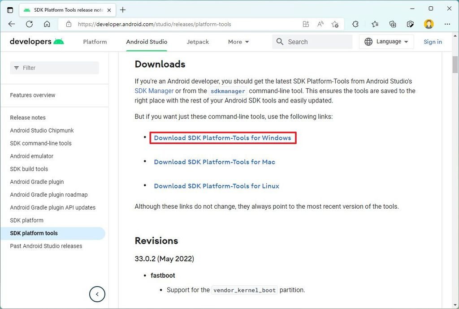Click the Filter input field
The image size is (459, 309).
pos(54,68)
